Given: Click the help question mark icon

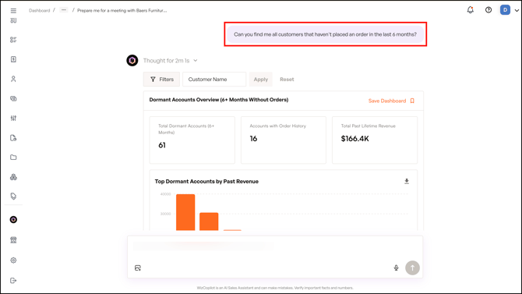Looking at the screenshot, I should click(x=488, y=10).
